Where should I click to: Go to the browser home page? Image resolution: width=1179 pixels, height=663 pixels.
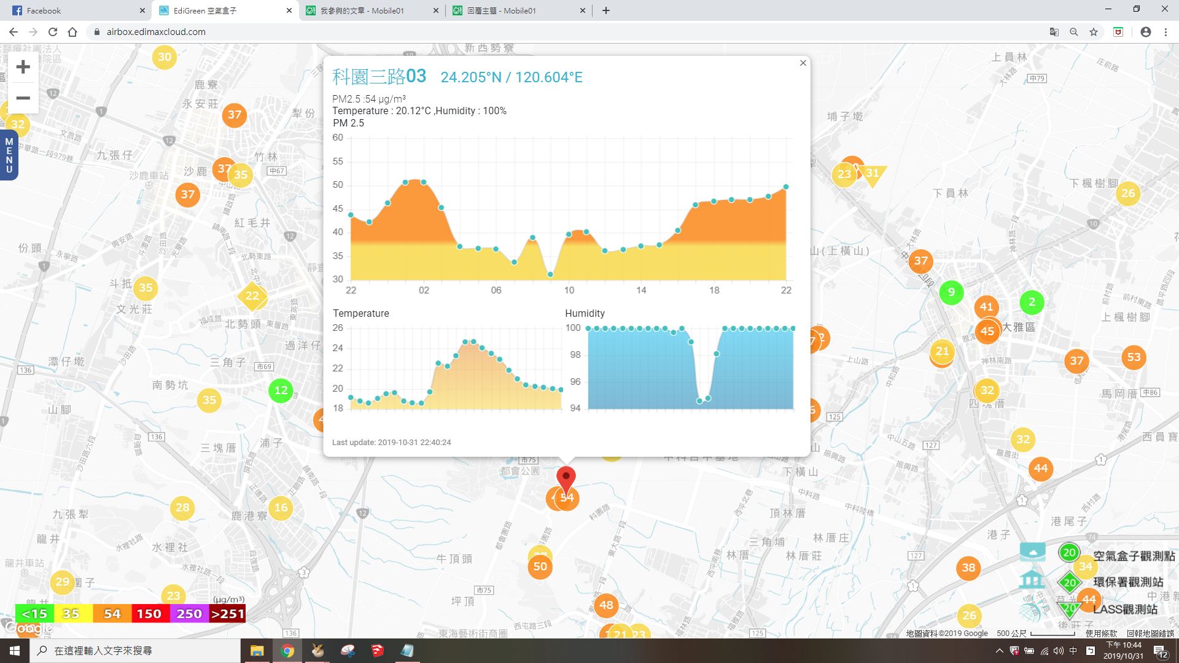(72, 32)
